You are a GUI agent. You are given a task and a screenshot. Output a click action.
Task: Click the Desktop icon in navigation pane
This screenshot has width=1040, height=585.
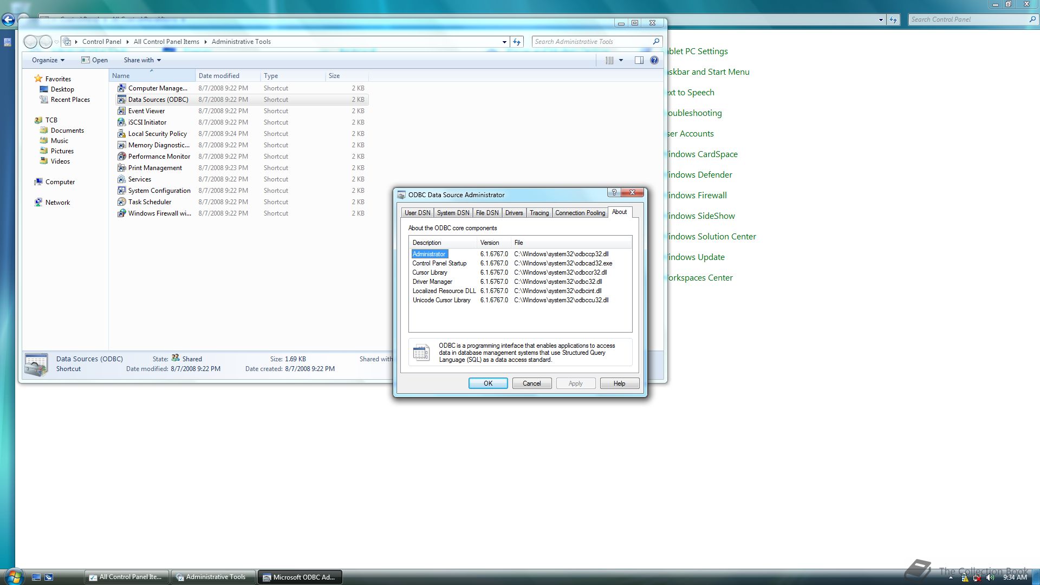point(44,89)
